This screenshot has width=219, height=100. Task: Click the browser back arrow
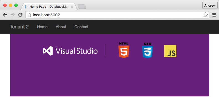coord(5,15)
